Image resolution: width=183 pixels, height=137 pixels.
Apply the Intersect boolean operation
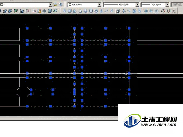click(x=157, y=11)
